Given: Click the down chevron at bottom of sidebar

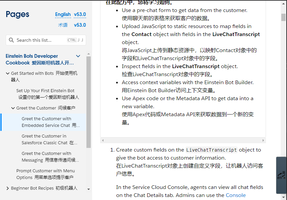Looking at the screenshot, I should click(x=88, y=189).
